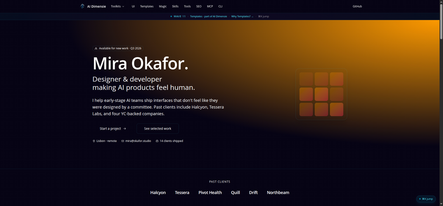This screenshot has height=206, width=443.
Task: Select SEO in the top navigation
Action: tap(199, 6)
